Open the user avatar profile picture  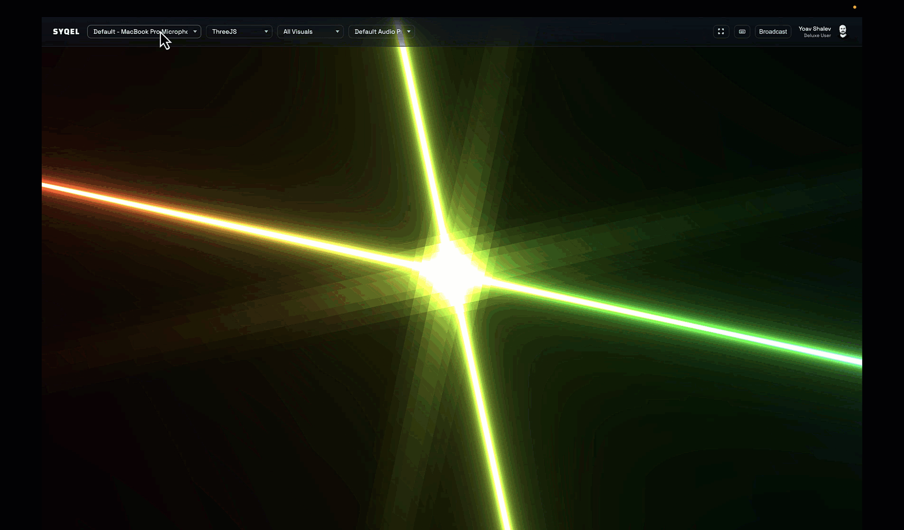(843, 31)
